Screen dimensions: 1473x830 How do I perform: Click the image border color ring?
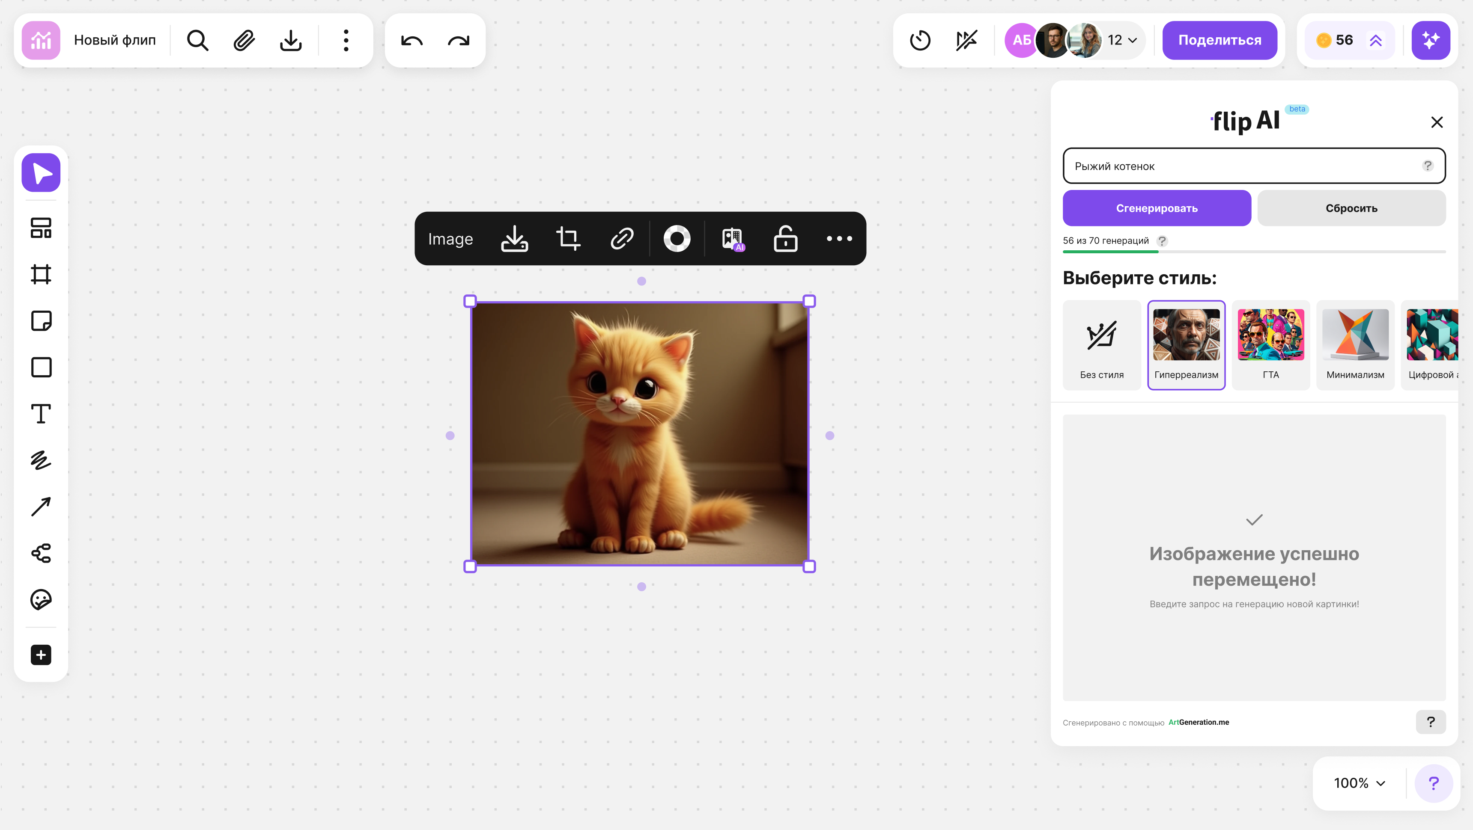coord(677,239)
